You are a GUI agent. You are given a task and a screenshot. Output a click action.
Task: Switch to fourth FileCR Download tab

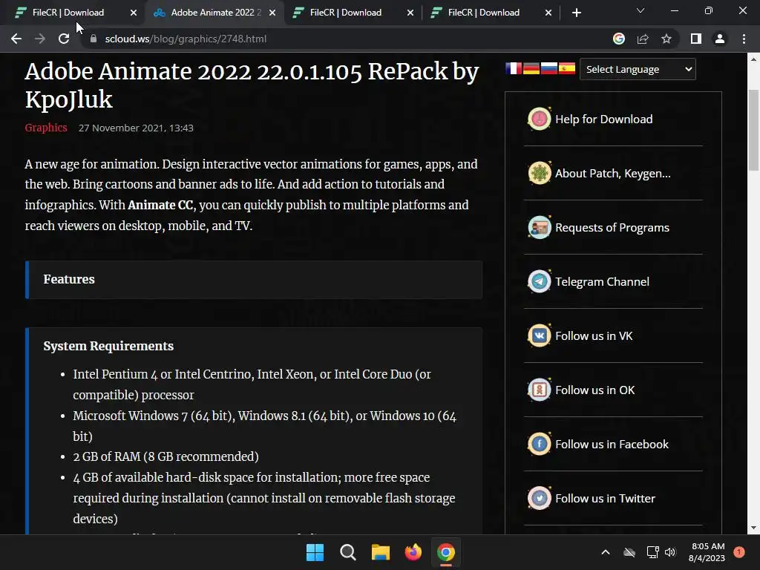[x=484, y=13]
